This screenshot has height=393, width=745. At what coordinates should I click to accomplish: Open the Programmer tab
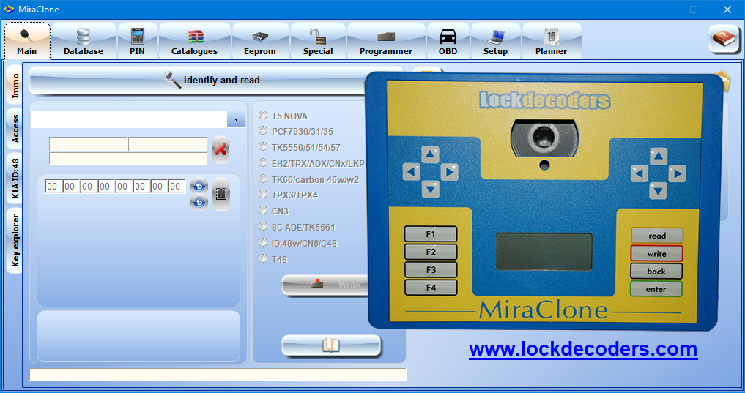[386, 41]
